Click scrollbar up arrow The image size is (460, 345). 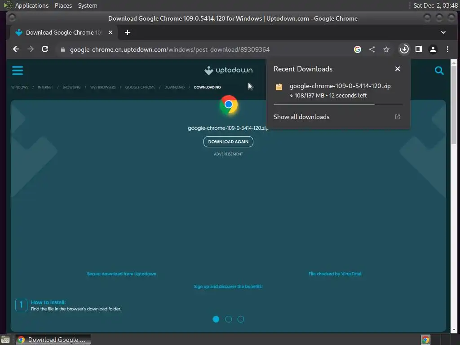click(454, 62)
